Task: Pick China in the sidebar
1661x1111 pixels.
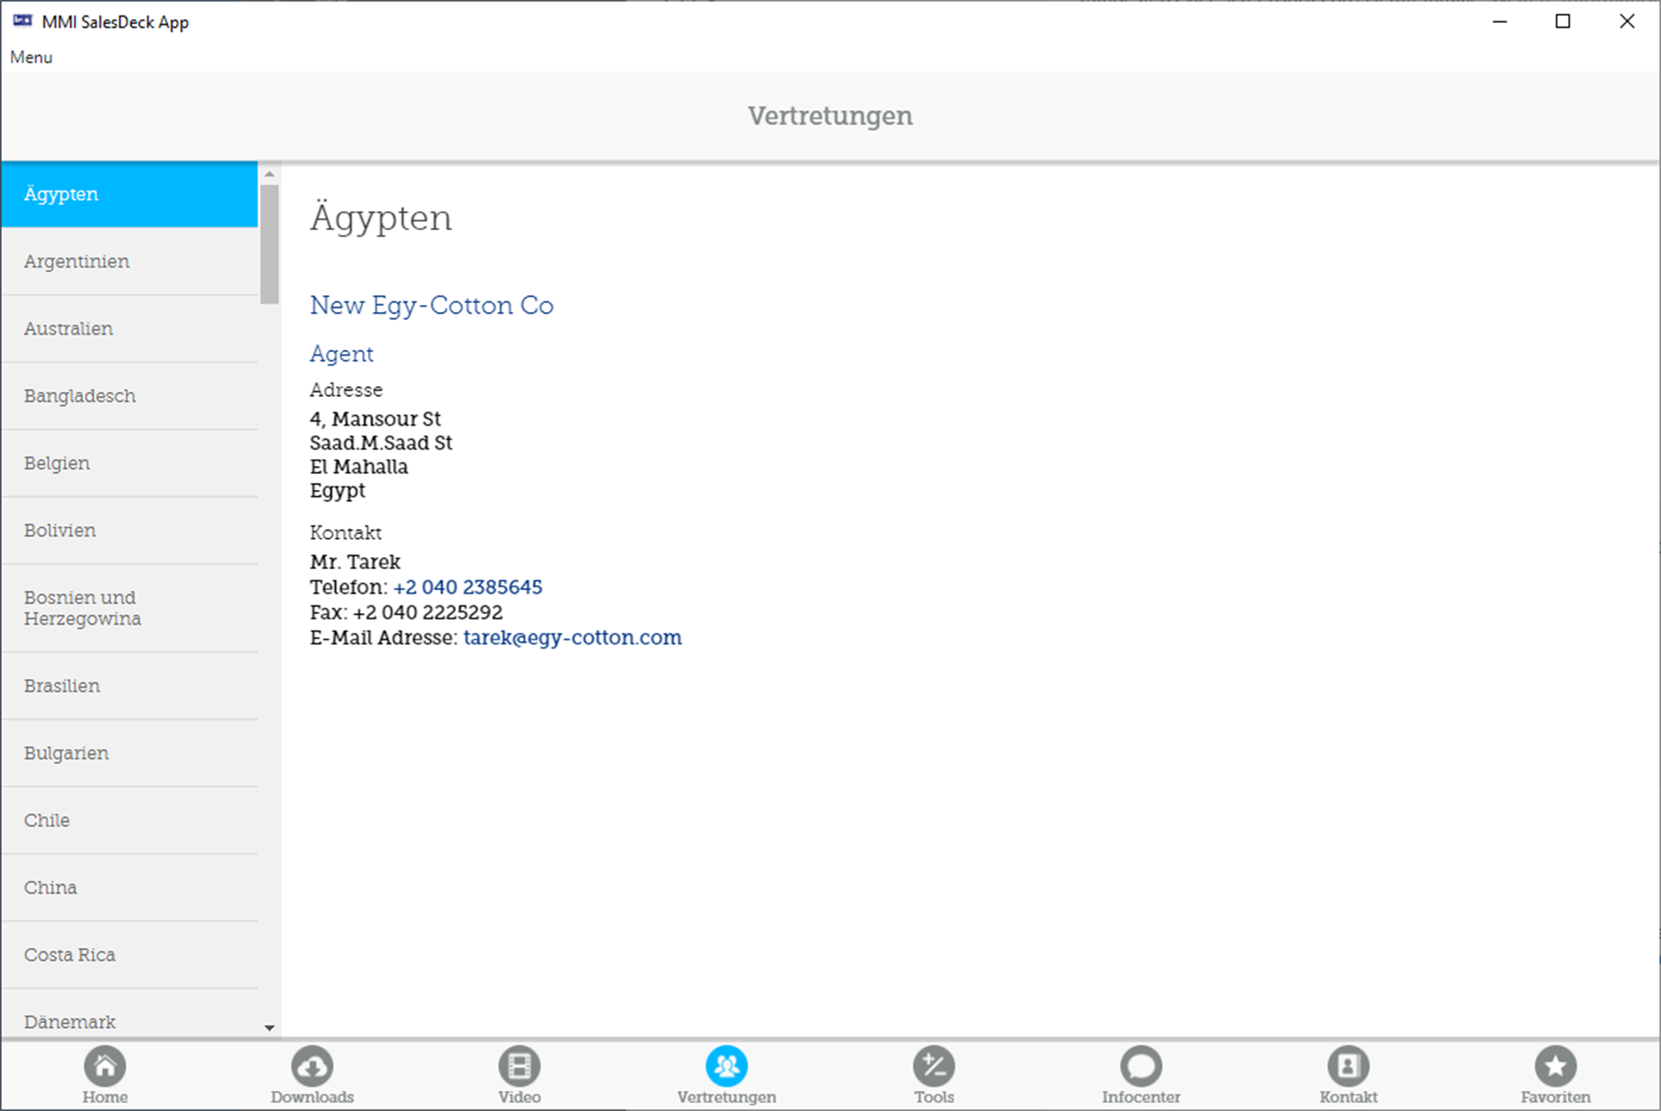Action: 50,888
